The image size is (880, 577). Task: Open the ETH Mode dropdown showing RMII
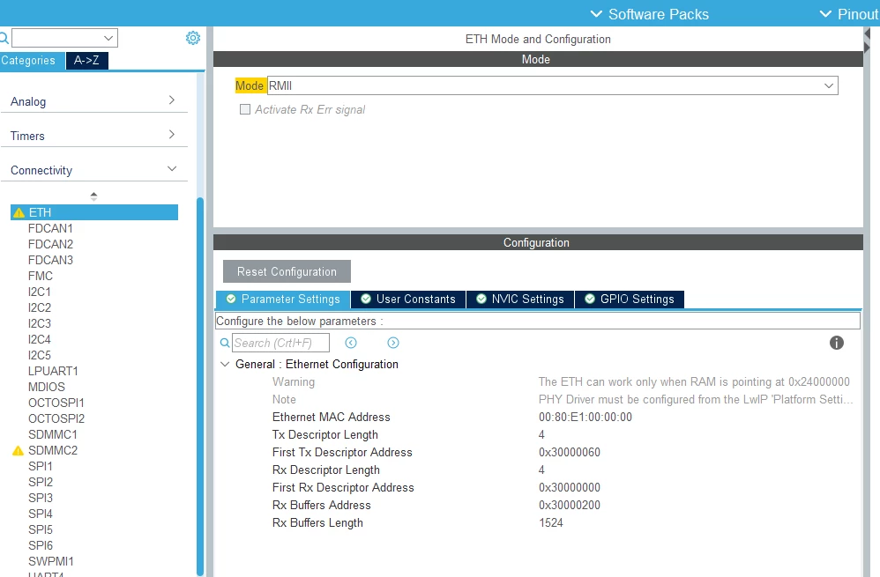click(x=553, y=85)
